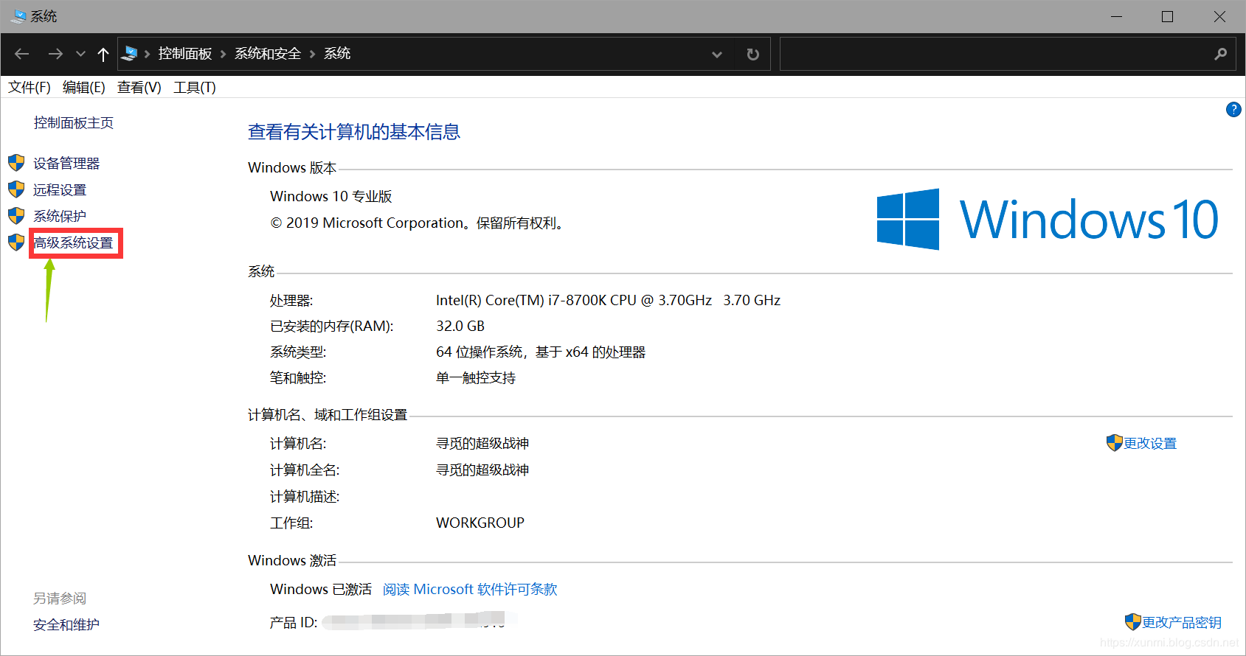Click shield icon next to 系统保护
The height and width of the screenshot is (656, 1246).
point(16,216)
